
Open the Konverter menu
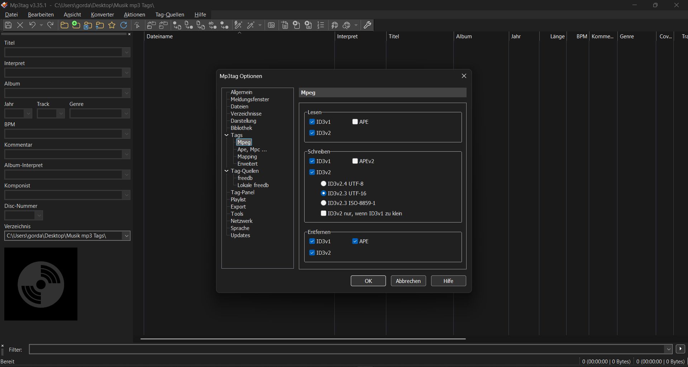tap(102, 15)
